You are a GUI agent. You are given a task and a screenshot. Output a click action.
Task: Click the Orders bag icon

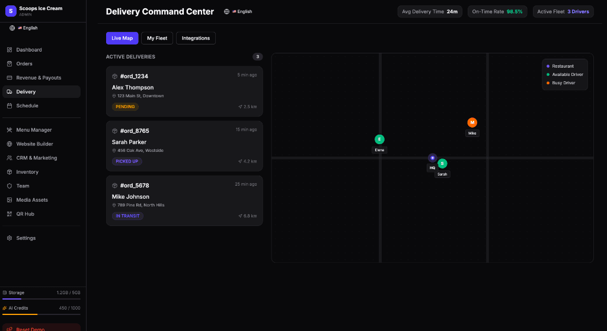[x=9, y=63]
